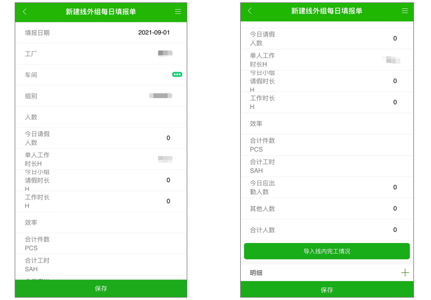Tap 保存 on the left phone screen

pyautogui.click(x=101, y=288)
